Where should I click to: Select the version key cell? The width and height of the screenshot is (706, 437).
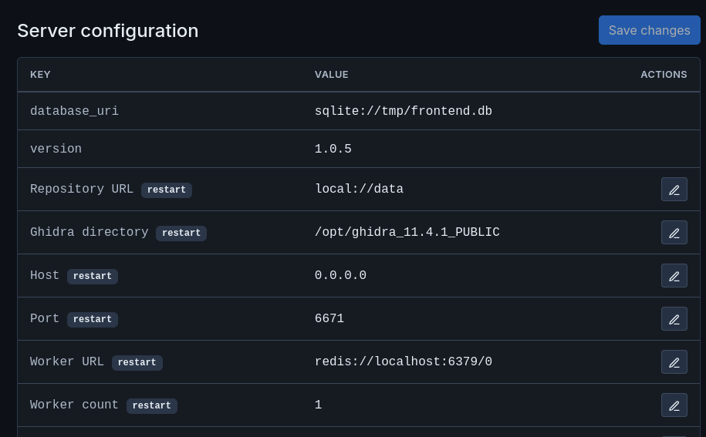pos(56,149)
